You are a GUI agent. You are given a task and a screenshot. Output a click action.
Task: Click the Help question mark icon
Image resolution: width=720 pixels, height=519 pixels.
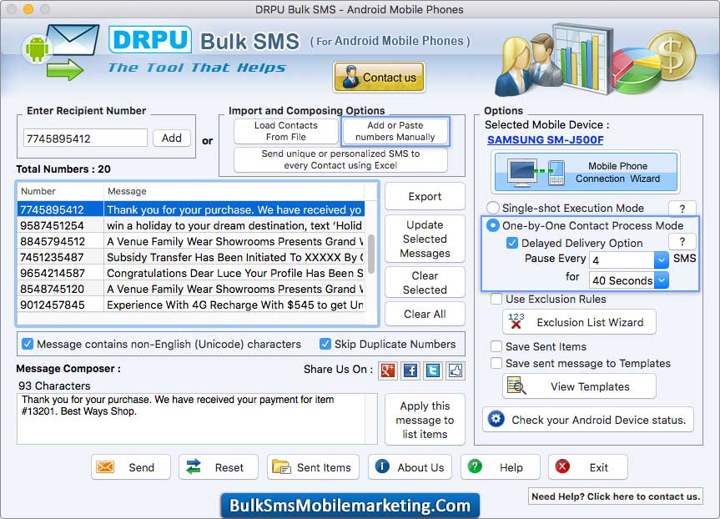pos(475,466)
